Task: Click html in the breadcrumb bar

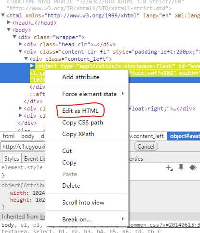Action: pos(9,136)
